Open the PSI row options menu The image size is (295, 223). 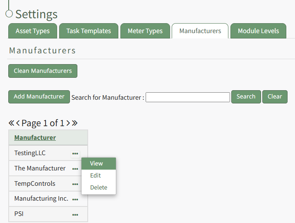[x=75, y=215]
